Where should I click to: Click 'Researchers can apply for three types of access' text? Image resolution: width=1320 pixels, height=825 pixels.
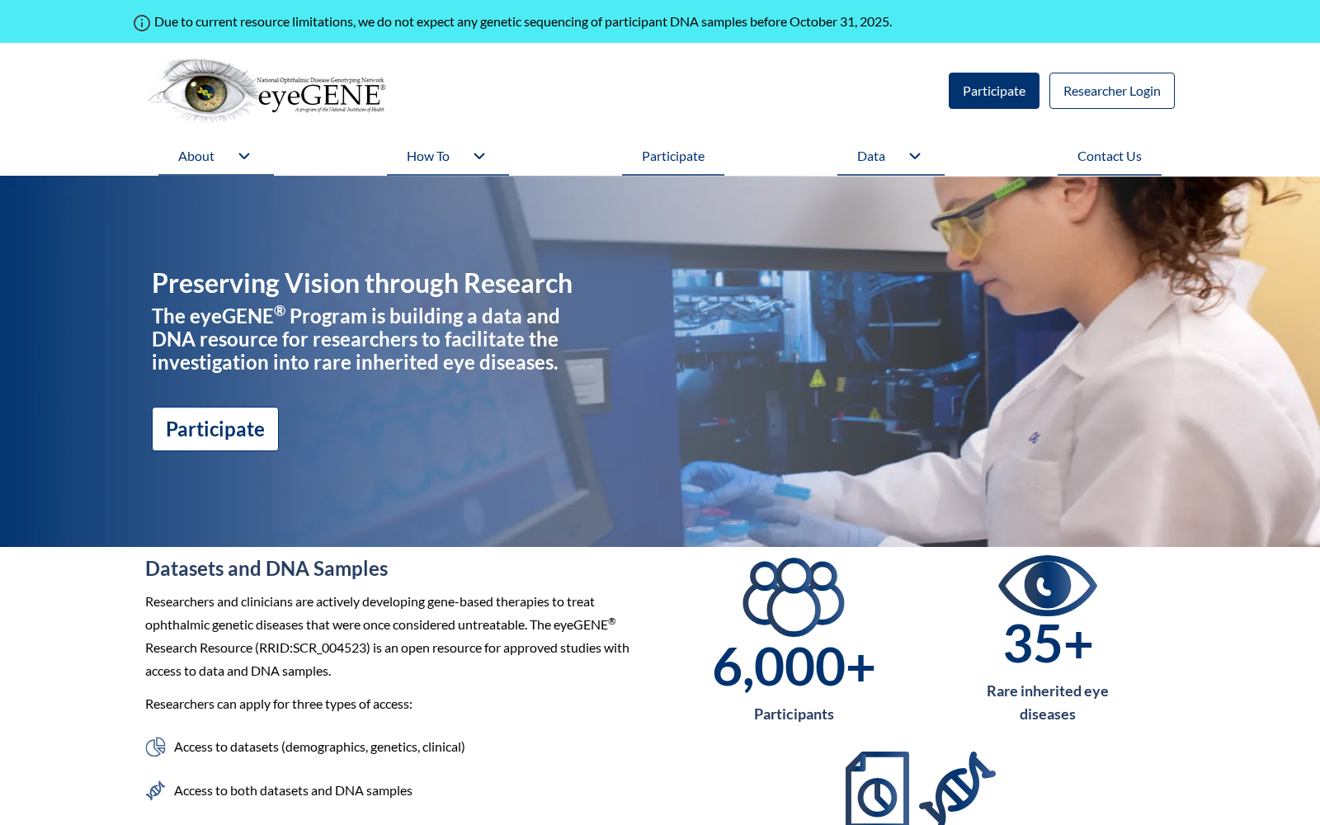[279, 704]
